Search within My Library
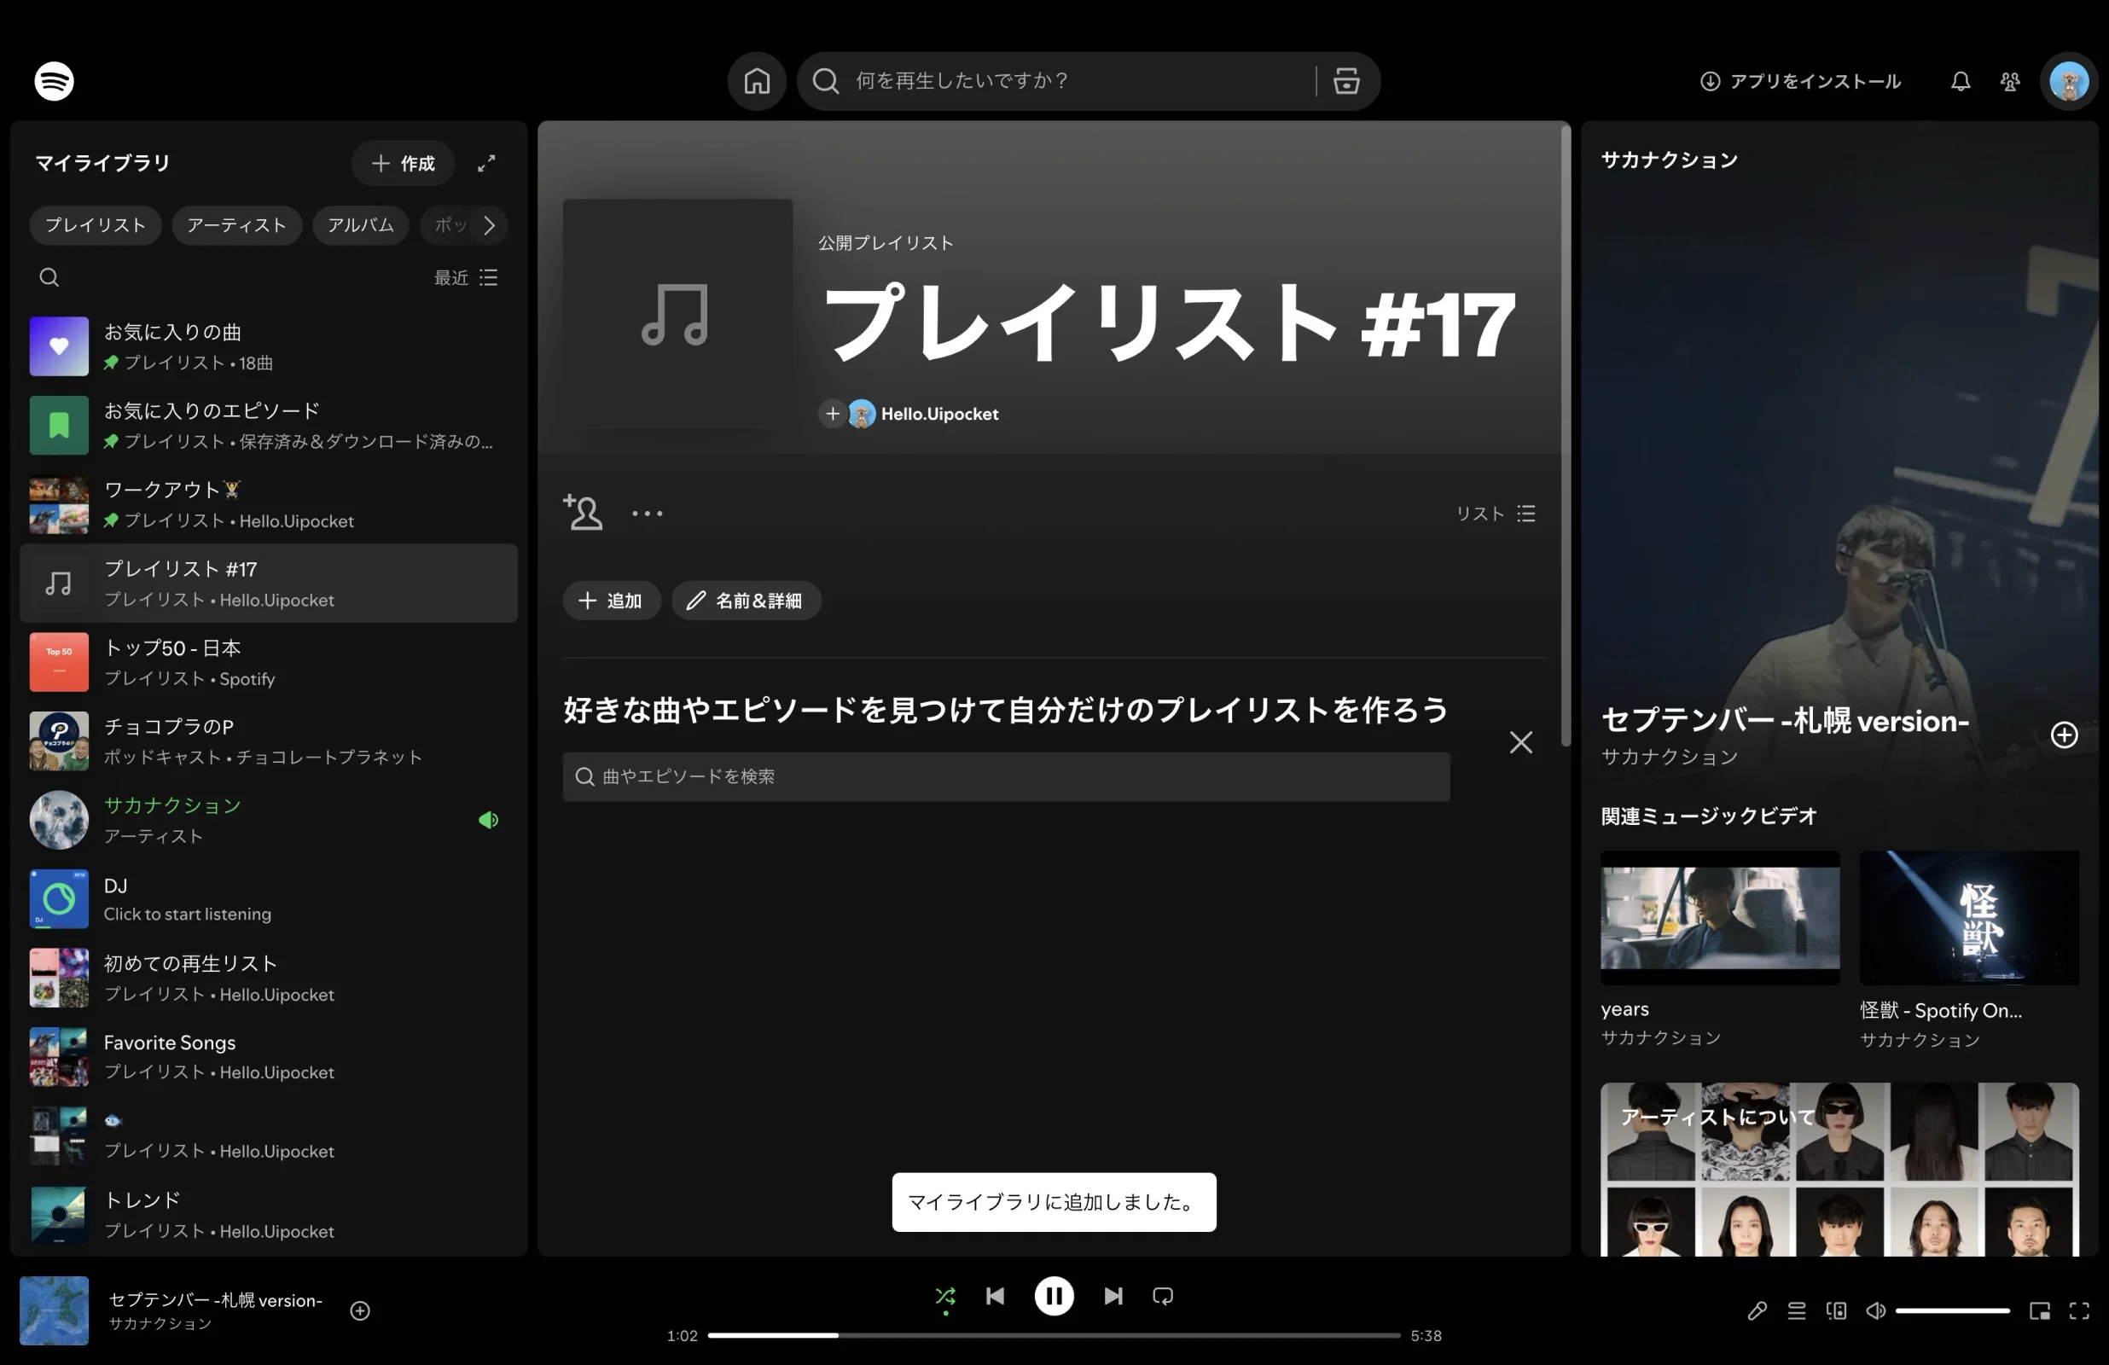The width and height of the screenshot is (2109, 1365). coord(49,277)
